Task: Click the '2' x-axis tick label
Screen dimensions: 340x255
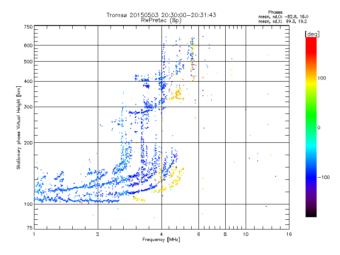Action: (x=98, y=234)
